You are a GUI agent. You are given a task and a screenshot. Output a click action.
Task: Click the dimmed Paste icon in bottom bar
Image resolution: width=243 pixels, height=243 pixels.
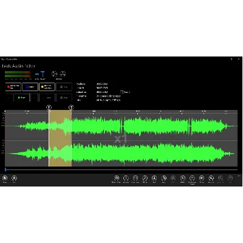tap(173, 178)
